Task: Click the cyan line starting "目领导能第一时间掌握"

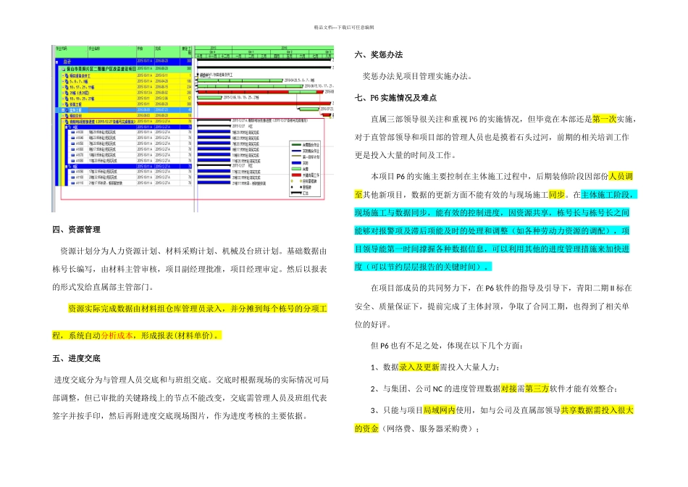Action: (x=492, y=249)
